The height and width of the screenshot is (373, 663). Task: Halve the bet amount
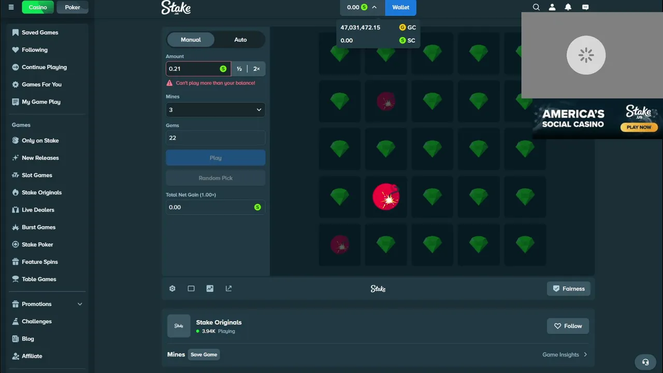click(239, 69)
